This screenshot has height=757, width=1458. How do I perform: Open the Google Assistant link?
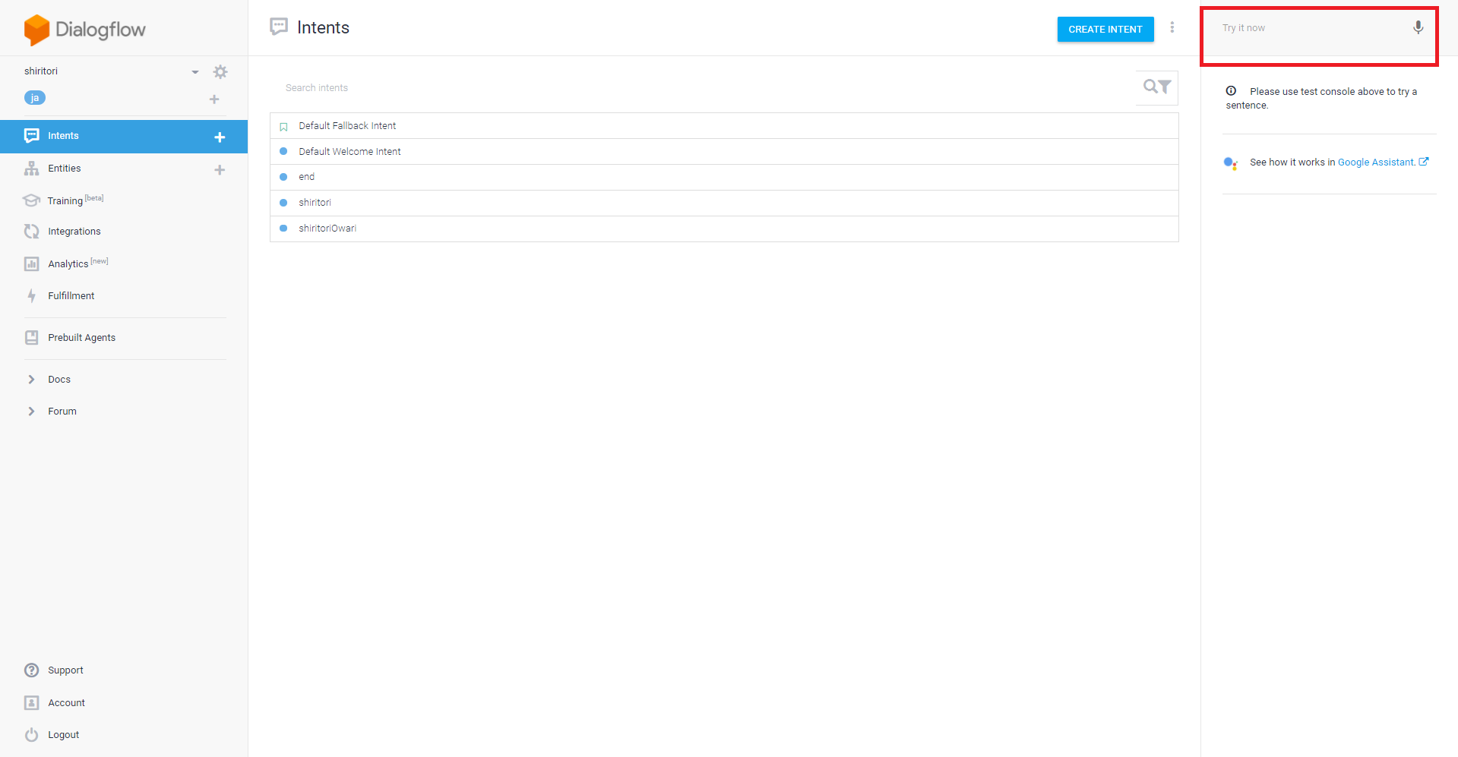tap(1376, 162)
